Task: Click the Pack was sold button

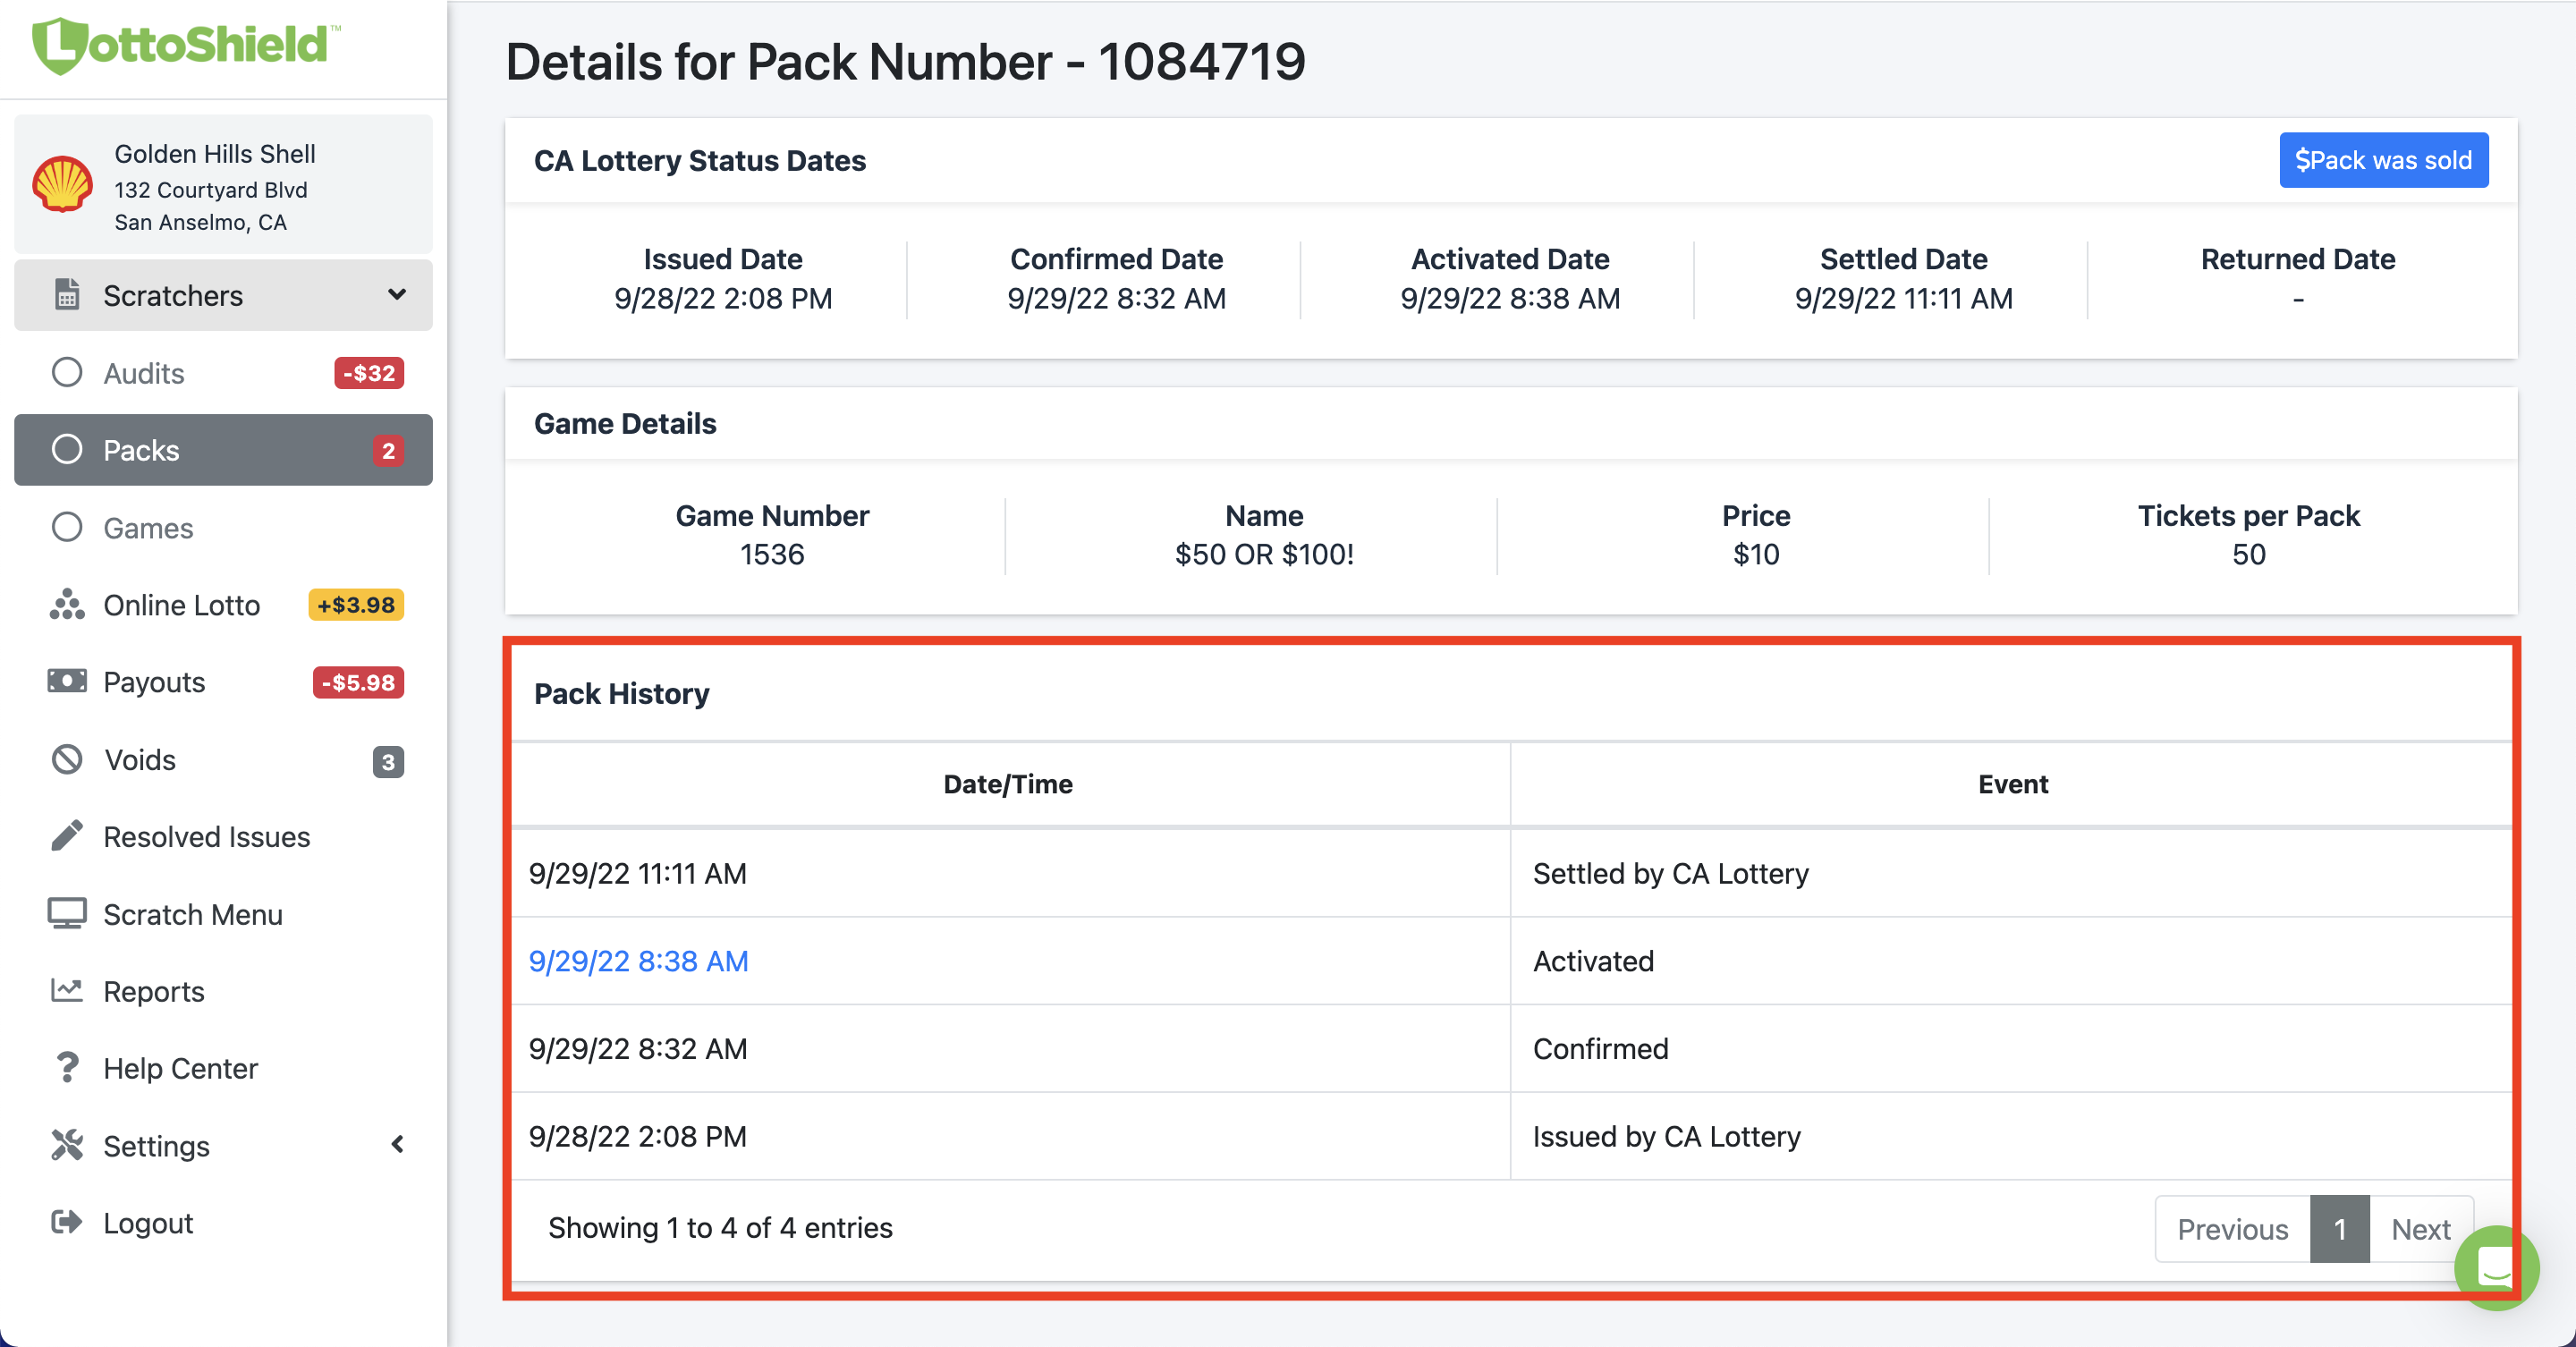Action: [x=2383, y=160]
